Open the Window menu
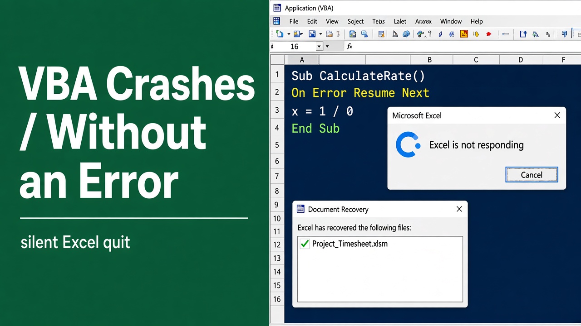Image resolution: width=581 pixels, height=326 pixels. [x=451, y=21]
